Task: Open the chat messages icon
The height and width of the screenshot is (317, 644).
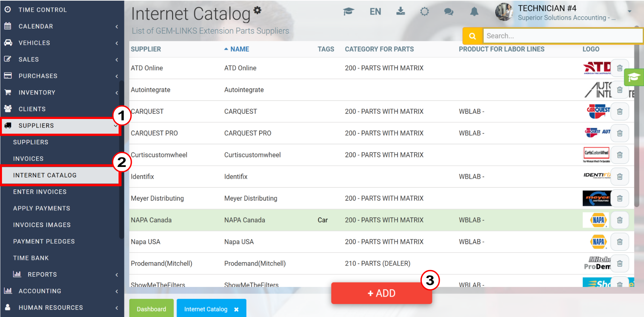Action: (x=449, y=12)
